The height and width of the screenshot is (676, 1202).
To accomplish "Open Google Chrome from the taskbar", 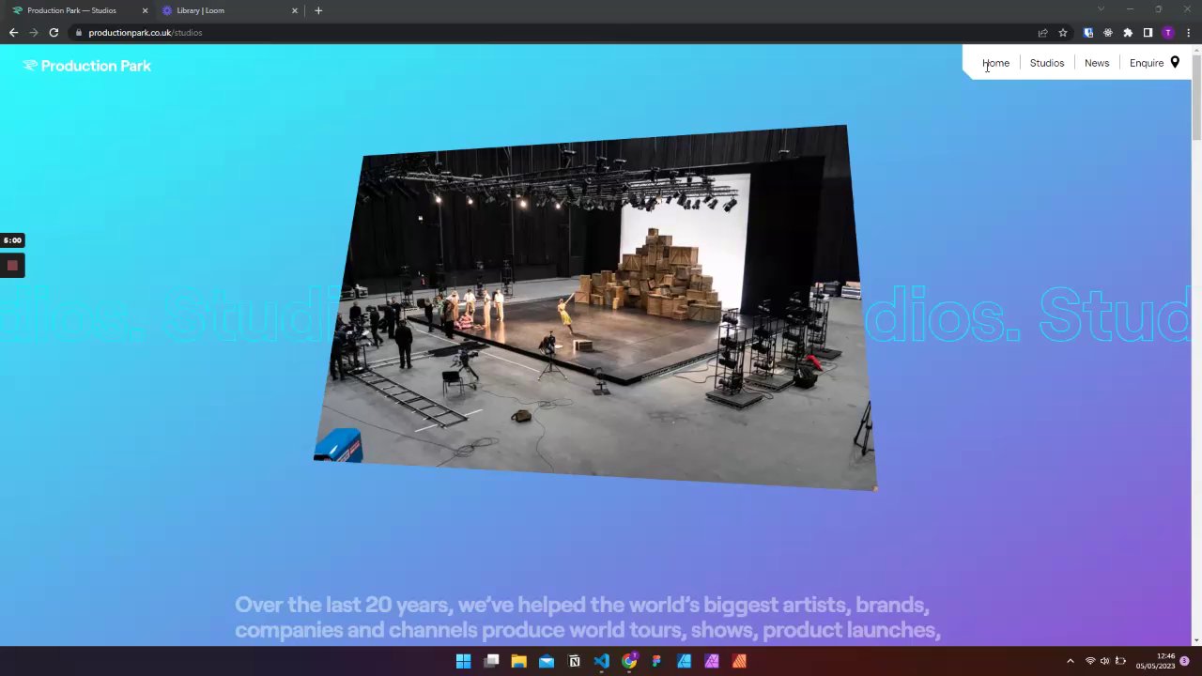I will coord(629,661).
